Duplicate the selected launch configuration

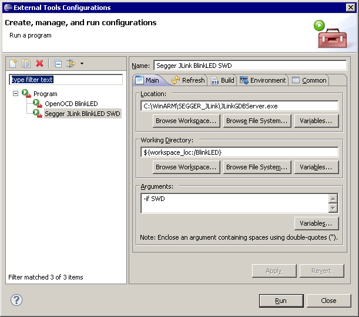(26, 63)
